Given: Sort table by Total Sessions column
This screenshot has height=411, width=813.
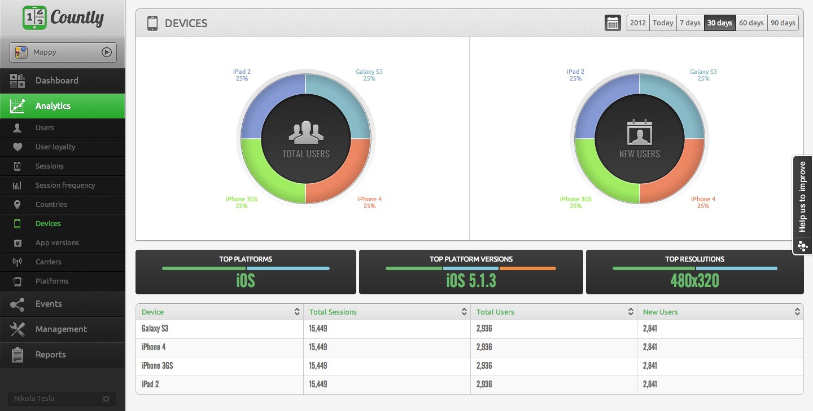Looking at the screenshot, I should [387, 312].
